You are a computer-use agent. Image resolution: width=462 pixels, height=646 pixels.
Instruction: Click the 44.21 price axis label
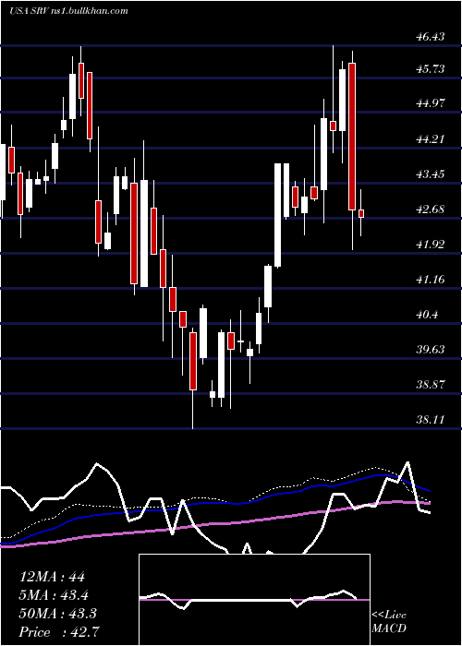431,139
